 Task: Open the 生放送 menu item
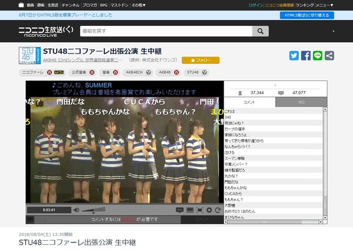pyautogui.click(x=53, y=5)
